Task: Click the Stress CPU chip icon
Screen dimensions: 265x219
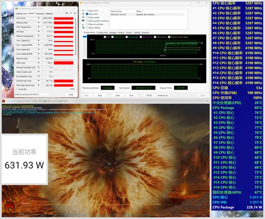Action: pos(83,10)
